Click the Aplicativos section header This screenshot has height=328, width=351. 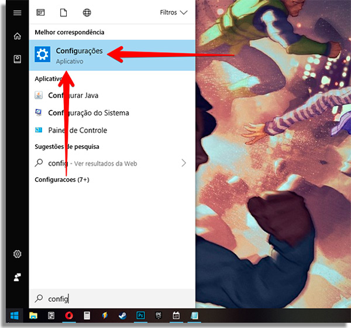tap(49, 78)
